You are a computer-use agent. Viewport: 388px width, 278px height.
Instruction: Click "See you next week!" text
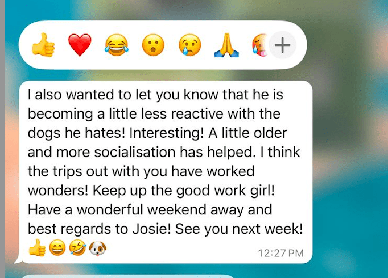[239, 229]
